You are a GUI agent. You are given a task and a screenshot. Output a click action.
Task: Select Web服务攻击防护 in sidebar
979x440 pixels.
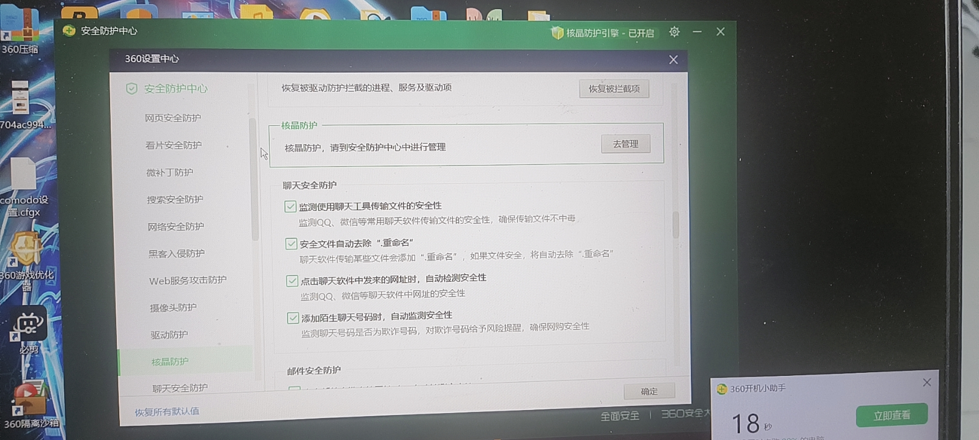188,280
